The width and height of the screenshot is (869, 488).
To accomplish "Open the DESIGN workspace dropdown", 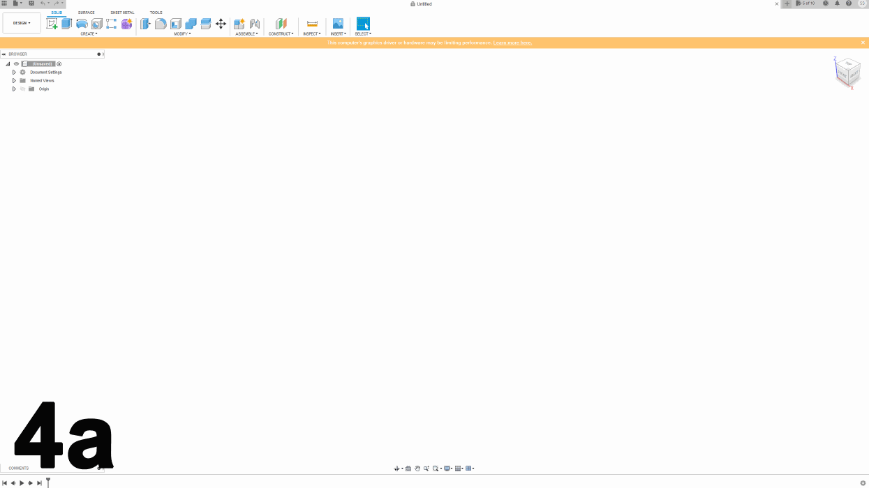I will pos(21,22).
